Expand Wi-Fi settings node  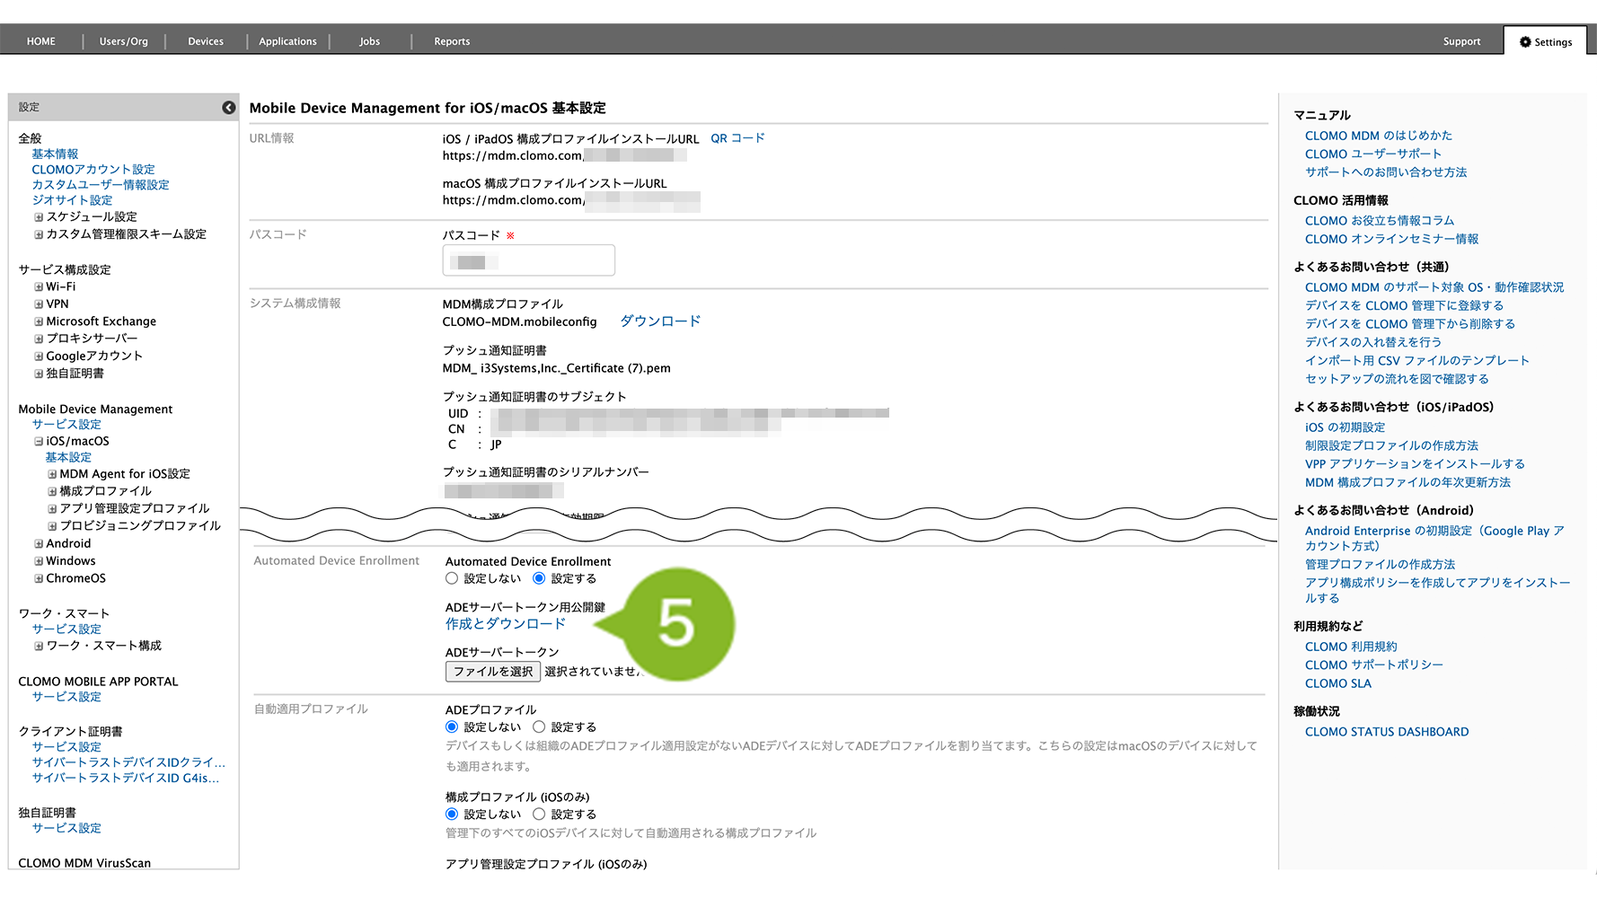[39, 287]
